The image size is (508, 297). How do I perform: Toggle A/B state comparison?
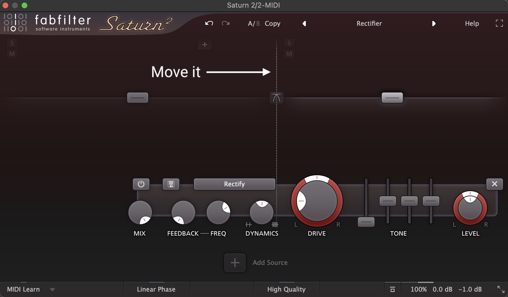[254, 24]
